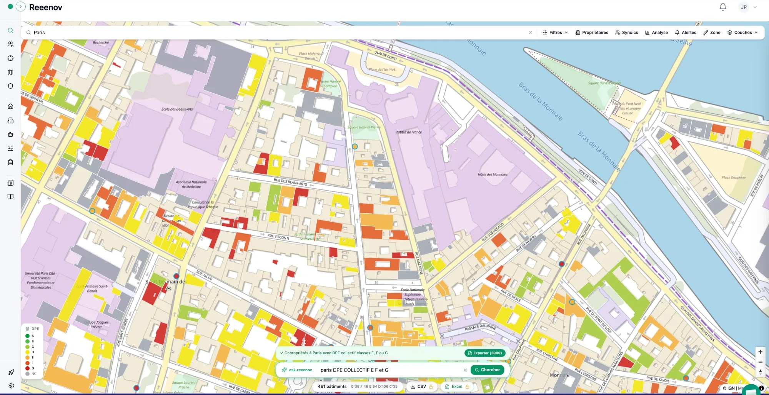Click the map info icon near IGN attribution
769x395 pixels.
coord(761,388)
